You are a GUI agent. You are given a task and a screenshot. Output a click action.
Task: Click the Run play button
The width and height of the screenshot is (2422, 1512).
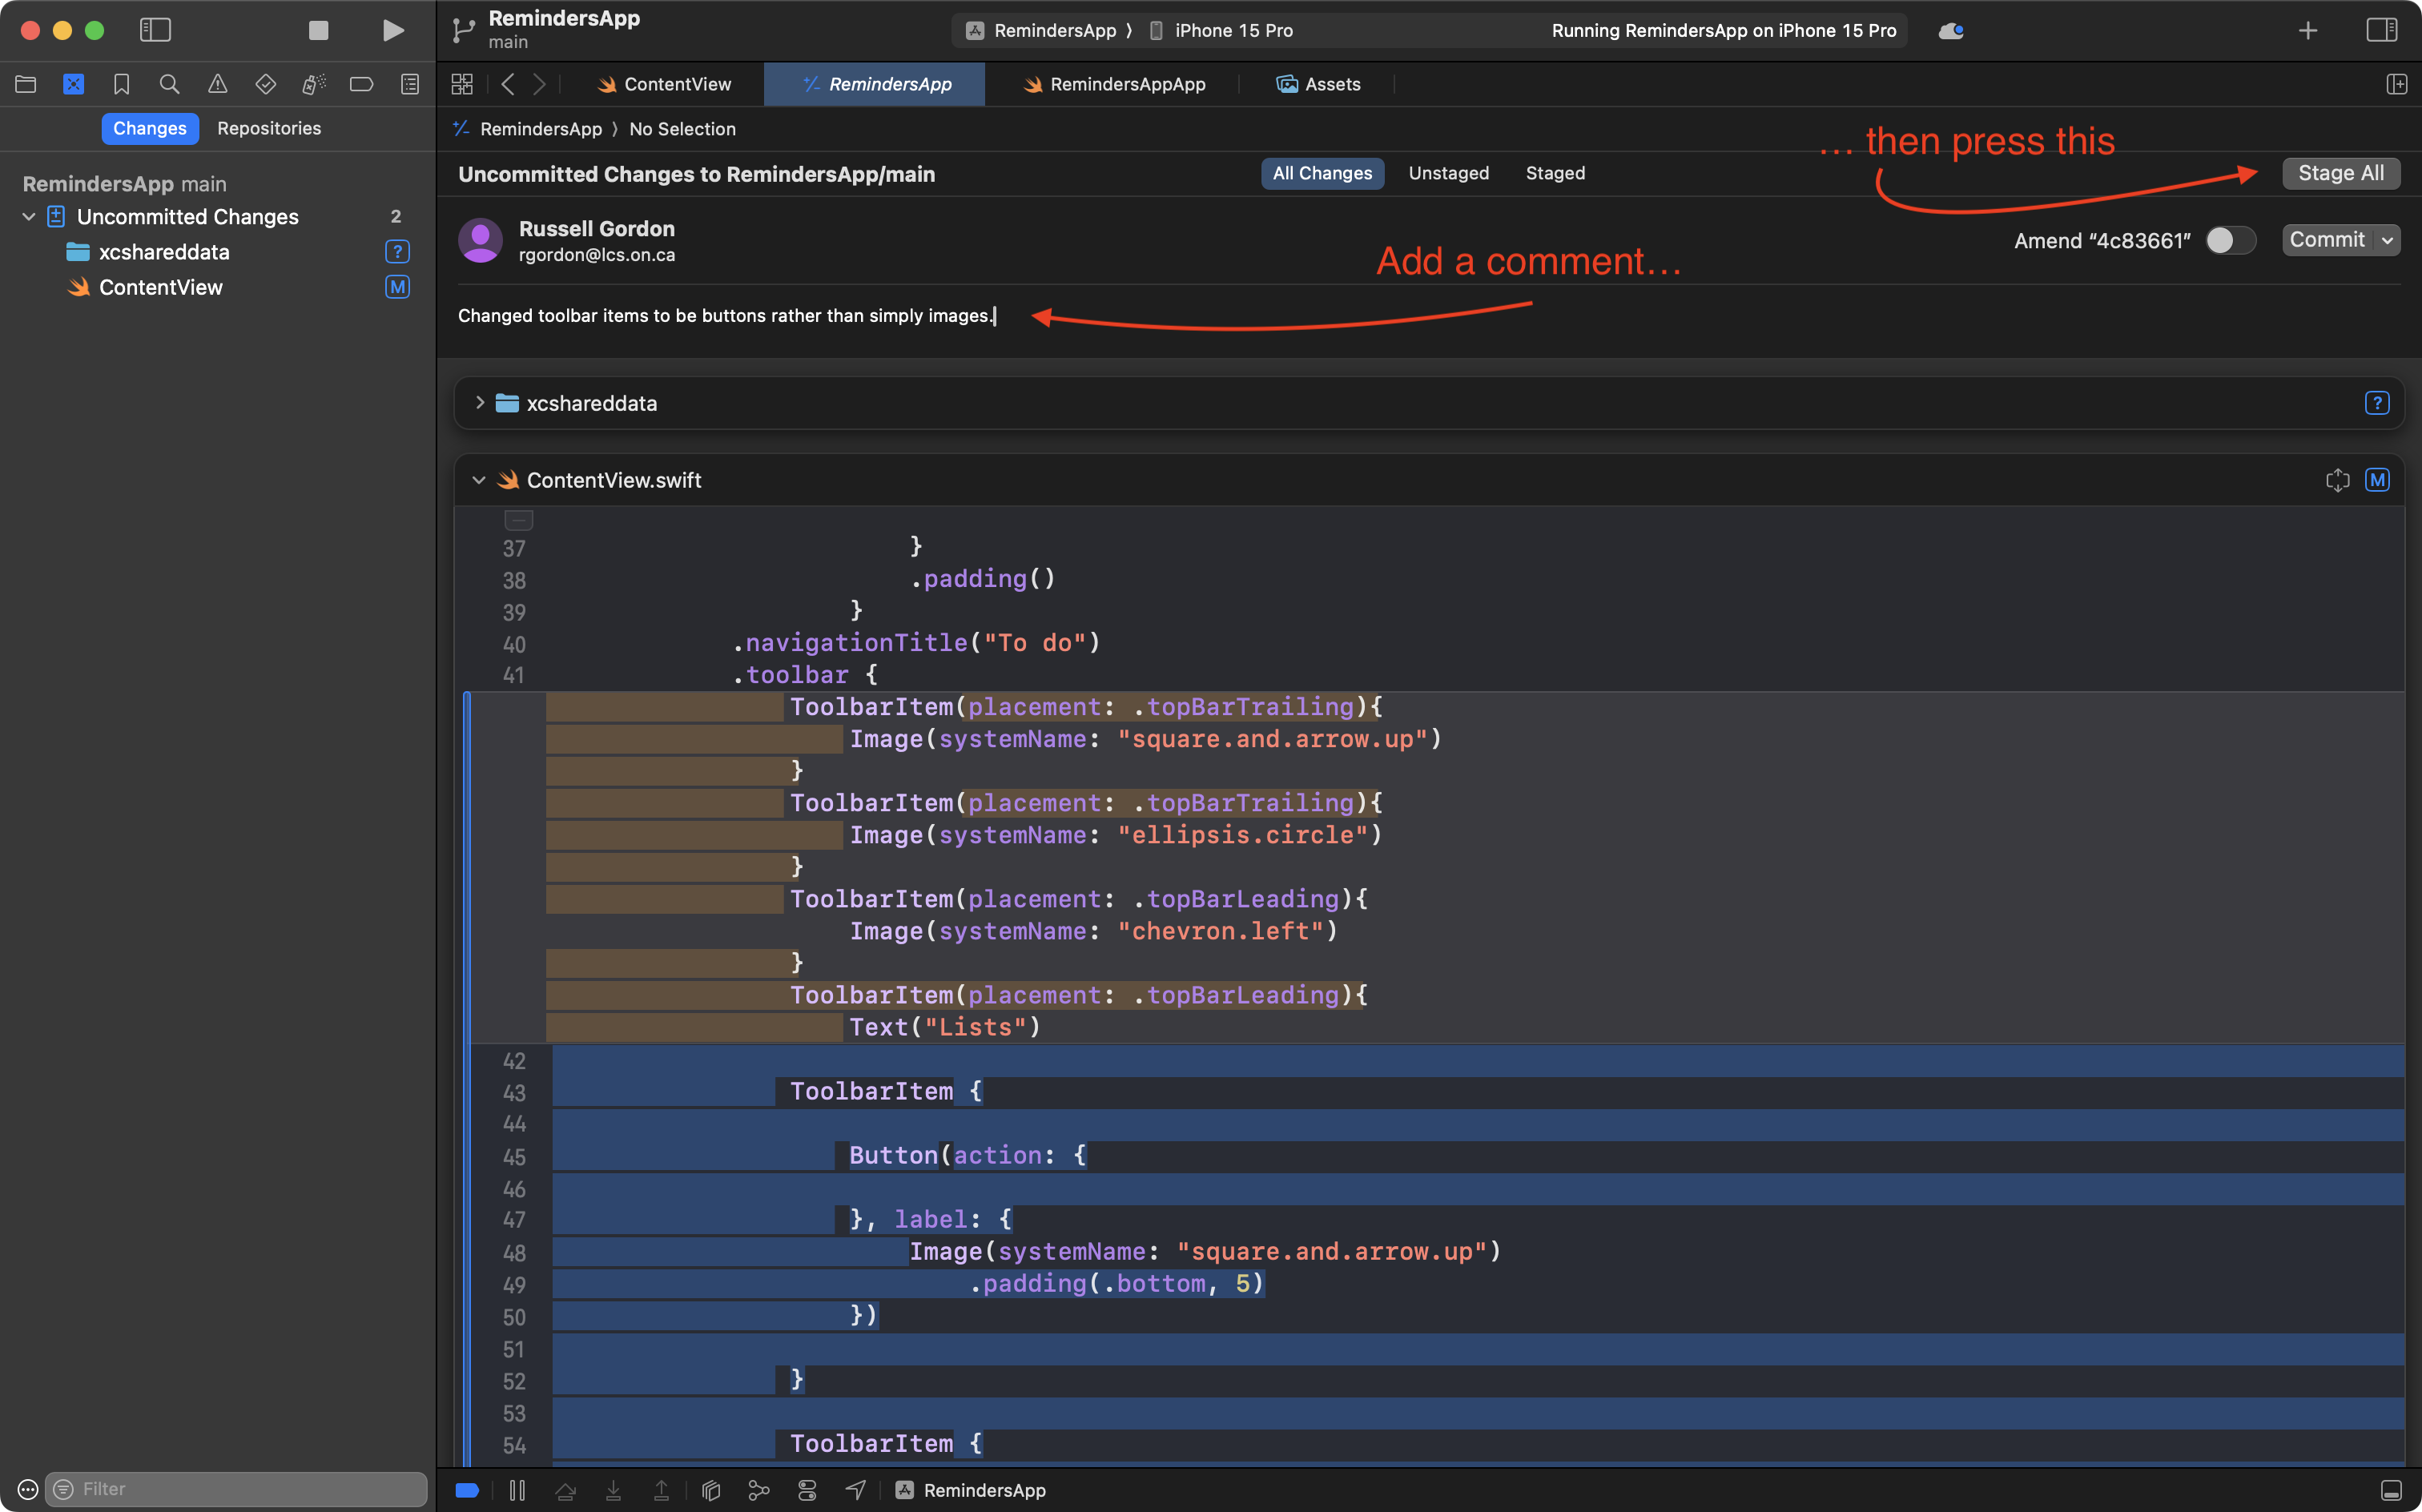(x=393, y=30)
